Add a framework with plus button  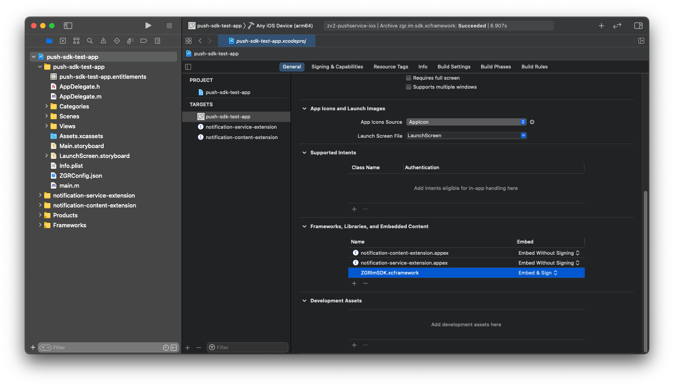point(354,283)
